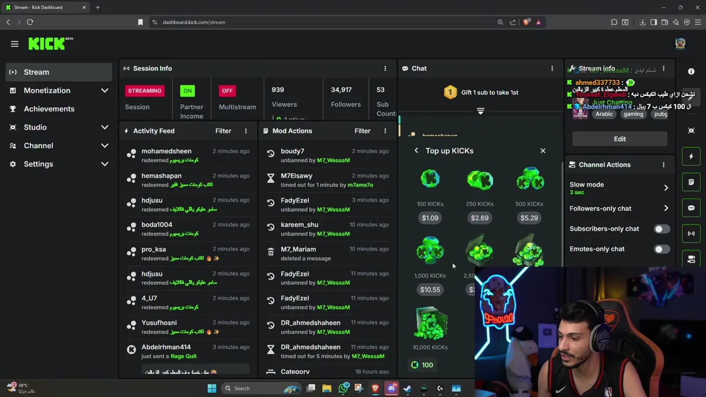Bookmark this page in address bar

click(x=140, y=22)
